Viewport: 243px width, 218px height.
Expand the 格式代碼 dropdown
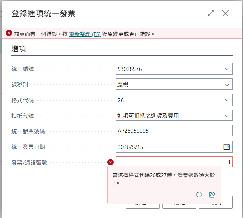coord(227,100)
